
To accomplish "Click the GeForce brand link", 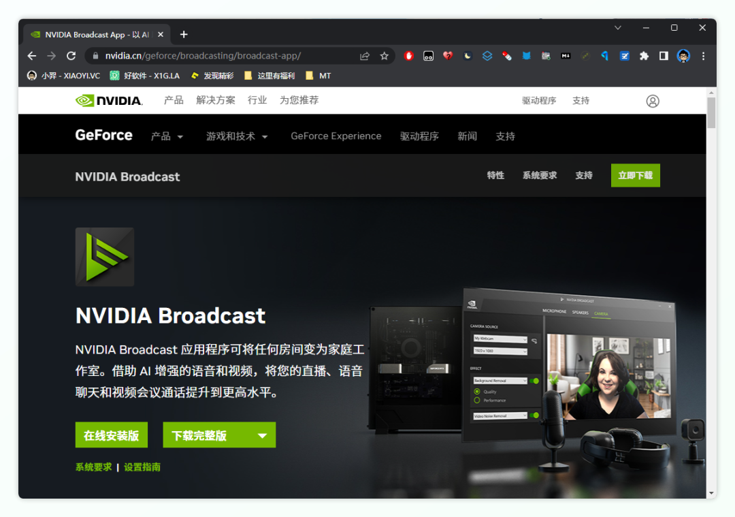I will tap(103, 135).
